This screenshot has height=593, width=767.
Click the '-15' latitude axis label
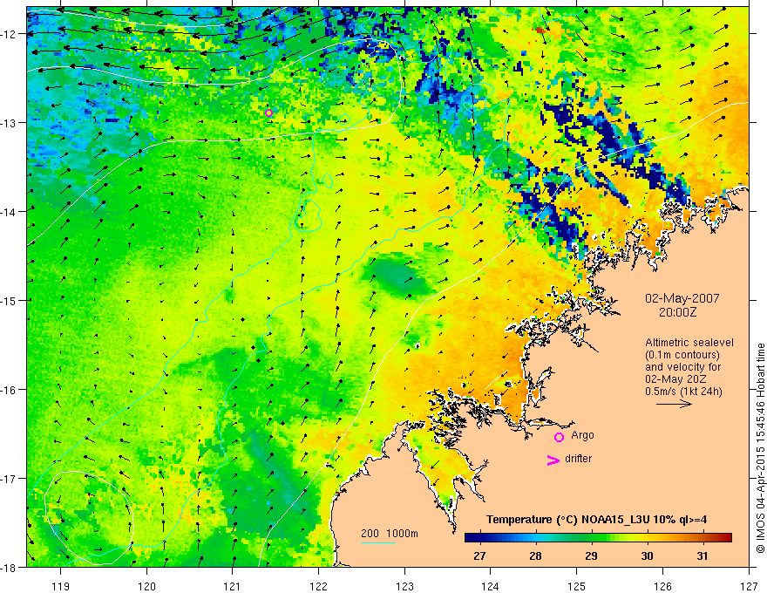pos(10,300)
